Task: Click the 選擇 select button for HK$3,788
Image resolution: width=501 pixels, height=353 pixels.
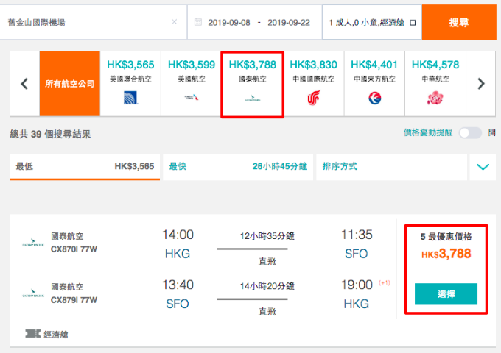Action: (446, 294)
